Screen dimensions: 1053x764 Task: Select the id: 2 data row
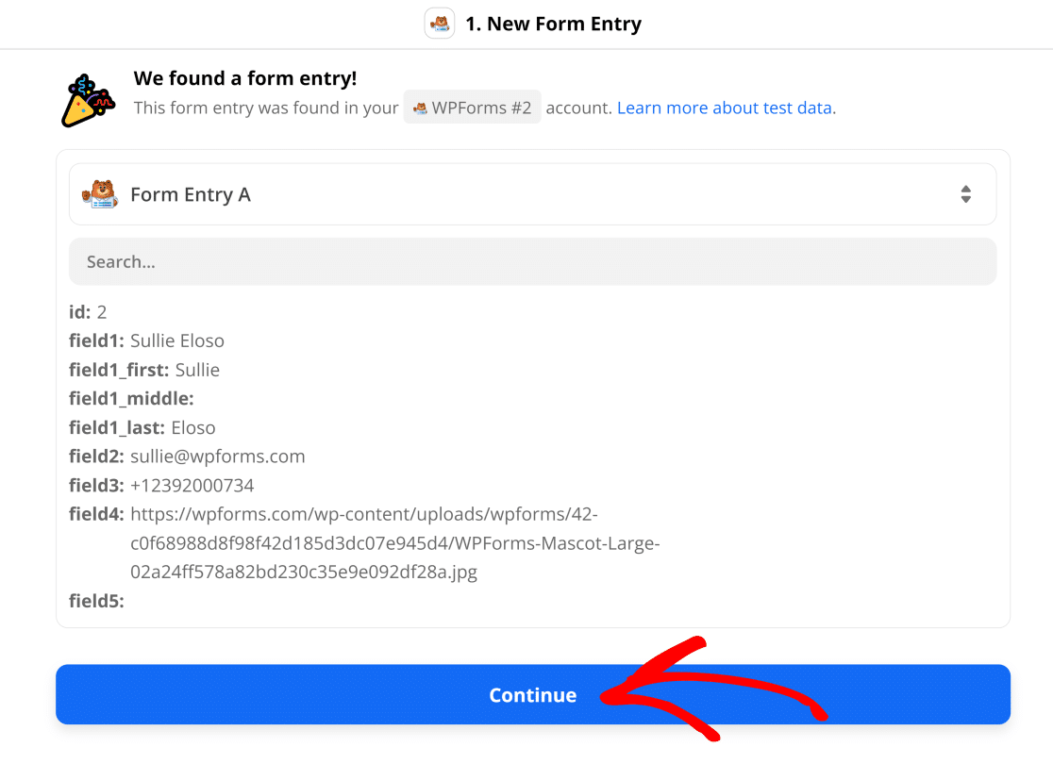pyautogui.click(x=88, y=311)
